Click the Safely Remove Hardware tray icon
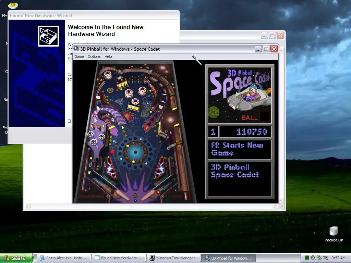 [319, 258]
